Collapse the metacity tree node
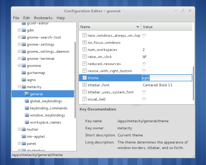This screenshot has height=165, width=206. tap(19, 87)
